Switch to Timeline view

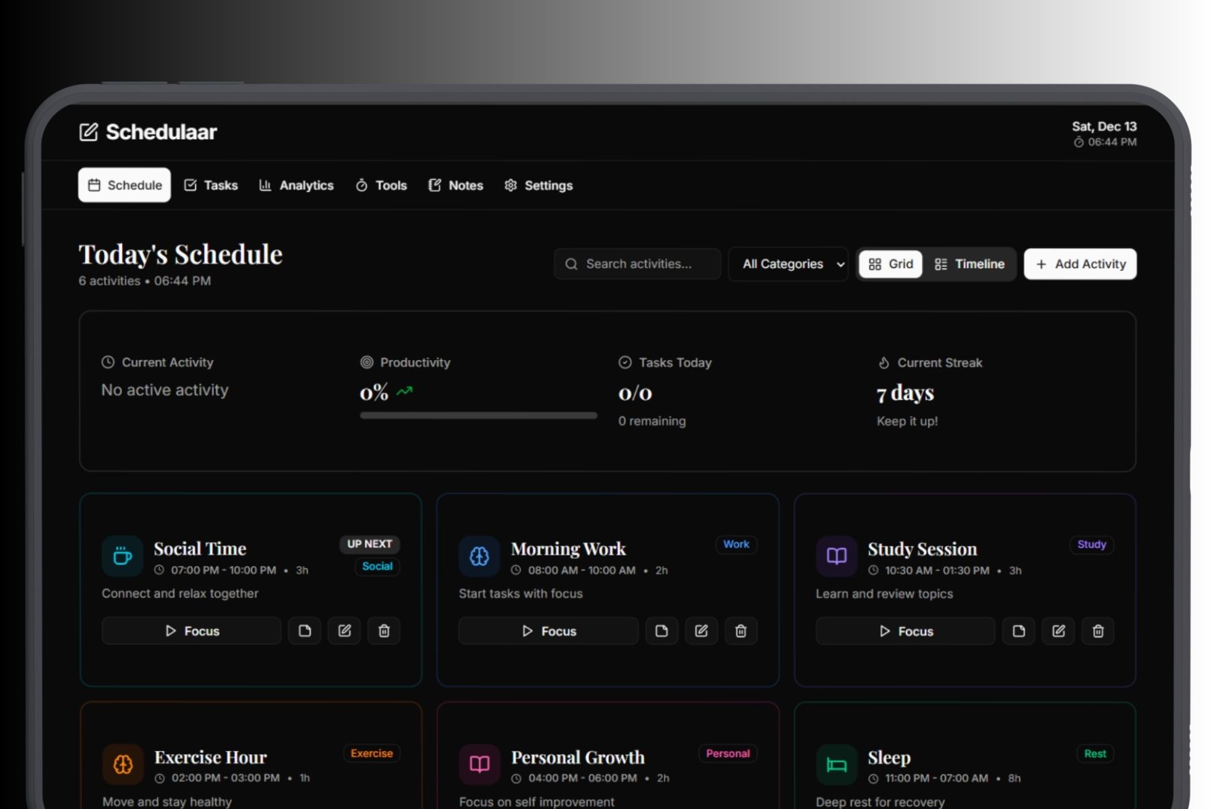pos(969,264)
